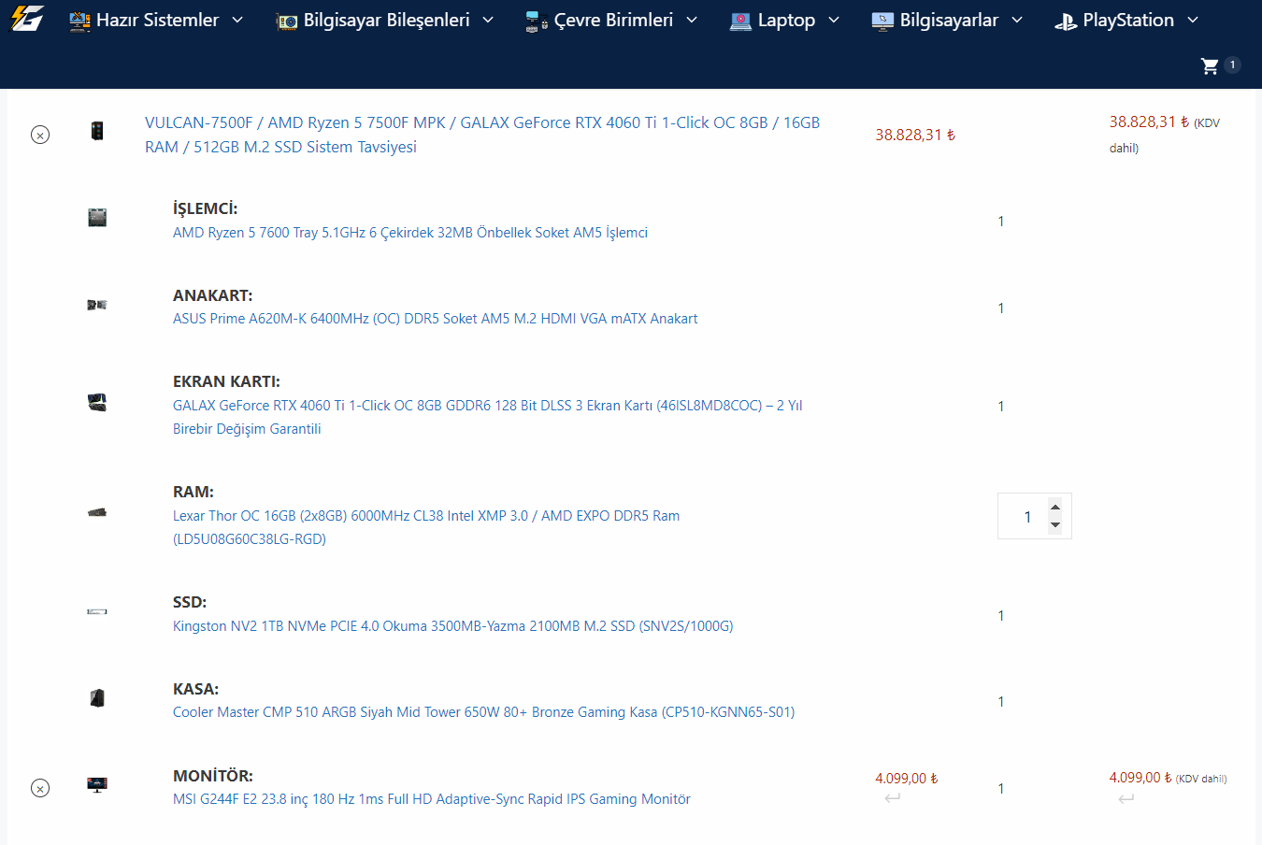Click the Cooler Master case thumbnail
1262x845 pixels.
[97, 697]
